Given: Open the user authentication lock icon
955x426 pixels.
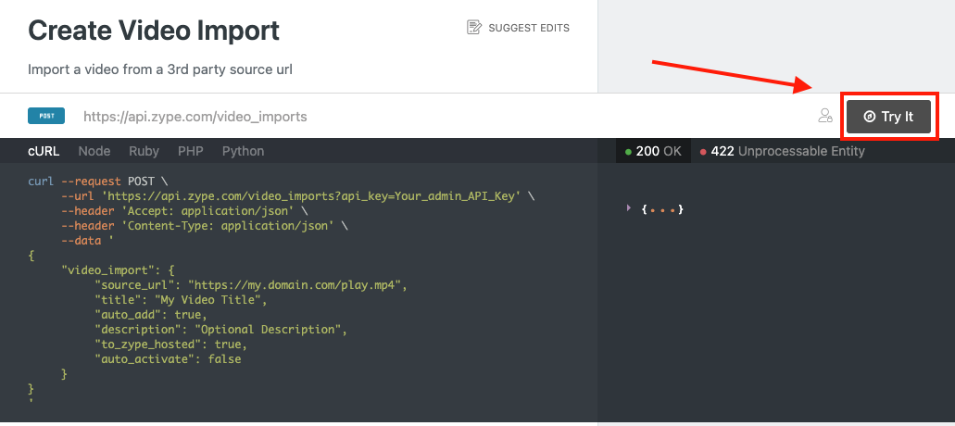Looking at the screenshot, I should pyautogui.click(x=824, y=116).
